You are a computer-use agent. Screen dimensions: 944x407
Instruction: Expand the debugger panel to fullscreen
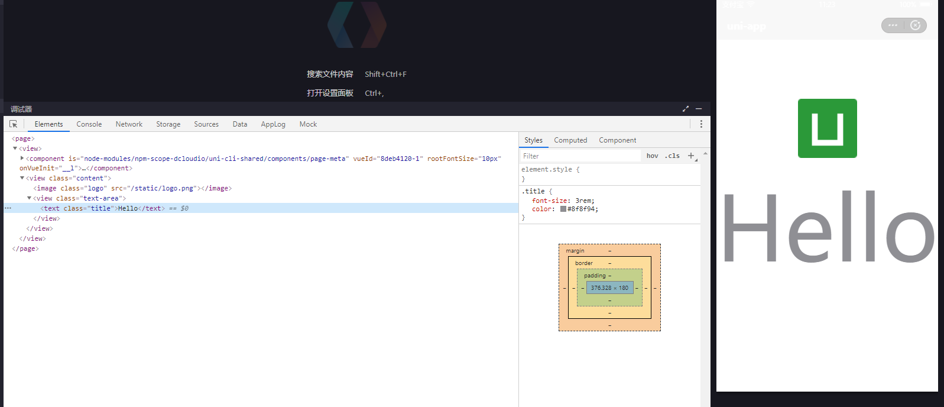coord(686,109)
